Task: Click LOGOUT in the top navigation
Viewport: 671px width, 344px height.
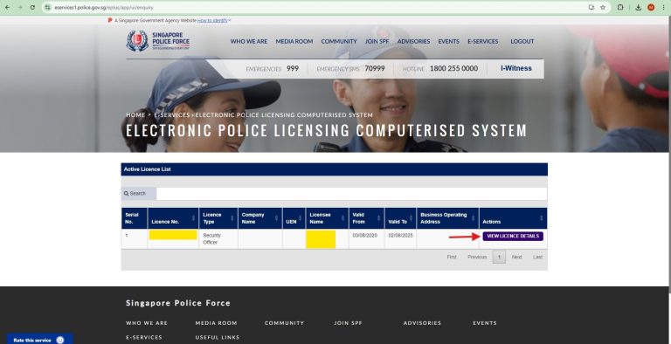Action: (x=522, y=42)
